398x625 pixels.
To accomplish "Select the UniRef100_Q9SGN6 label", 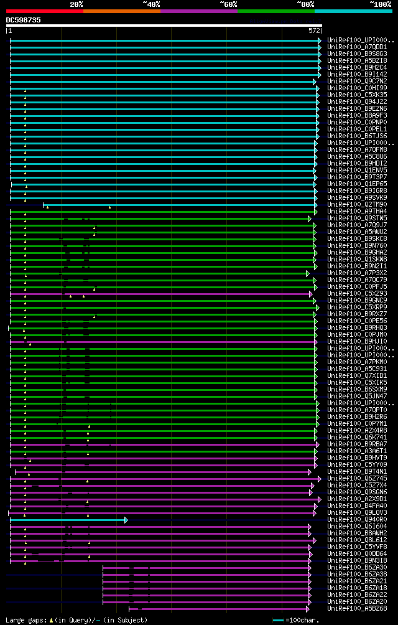I will point(357,492).
